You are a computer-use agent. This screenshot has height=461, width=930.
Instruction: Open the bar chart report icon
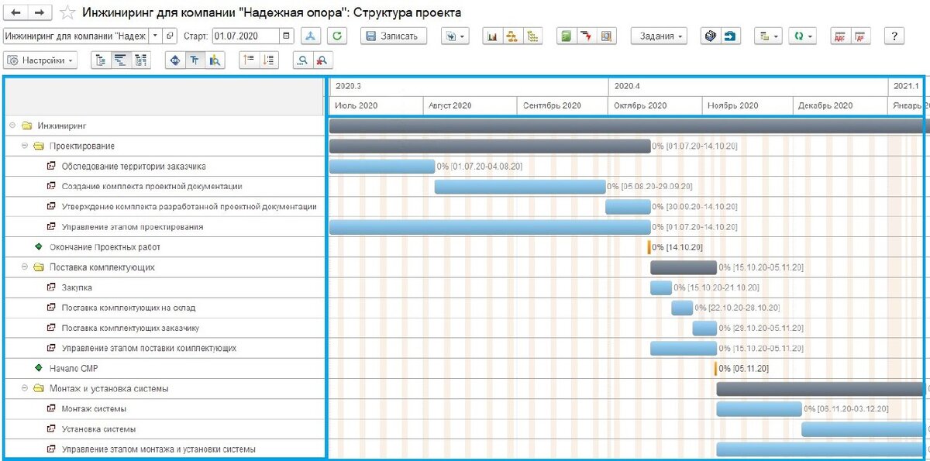pyautogui.click(x=491, y=36)
